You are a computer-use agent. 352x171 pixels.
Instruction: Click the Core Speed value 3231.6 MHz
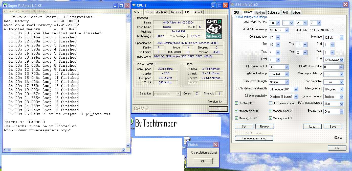click(x=165, y=69)
